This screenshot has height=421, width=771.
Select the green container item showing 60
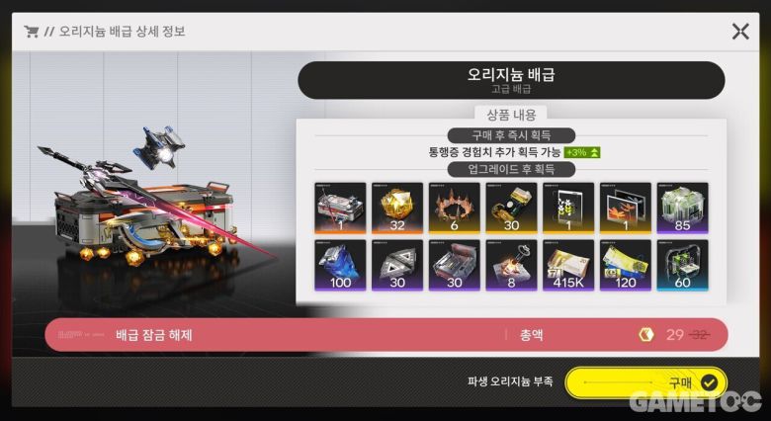682,265
